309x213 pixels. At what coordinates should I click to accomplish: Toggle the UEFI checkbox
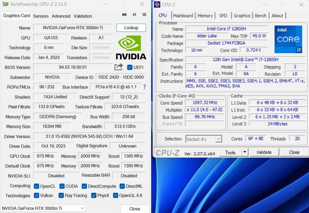point(130,67)
